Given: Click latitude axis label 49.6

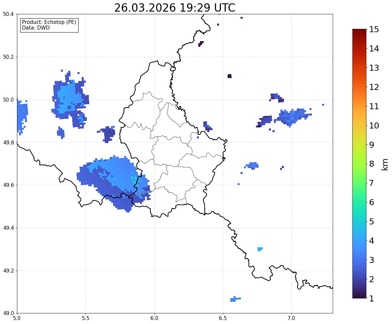Looking at the screenshot, I should (x=8, y=185).
